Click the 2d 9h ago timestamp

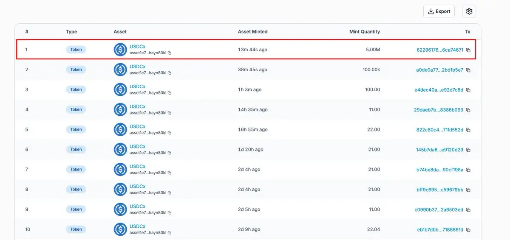[249, 229]
